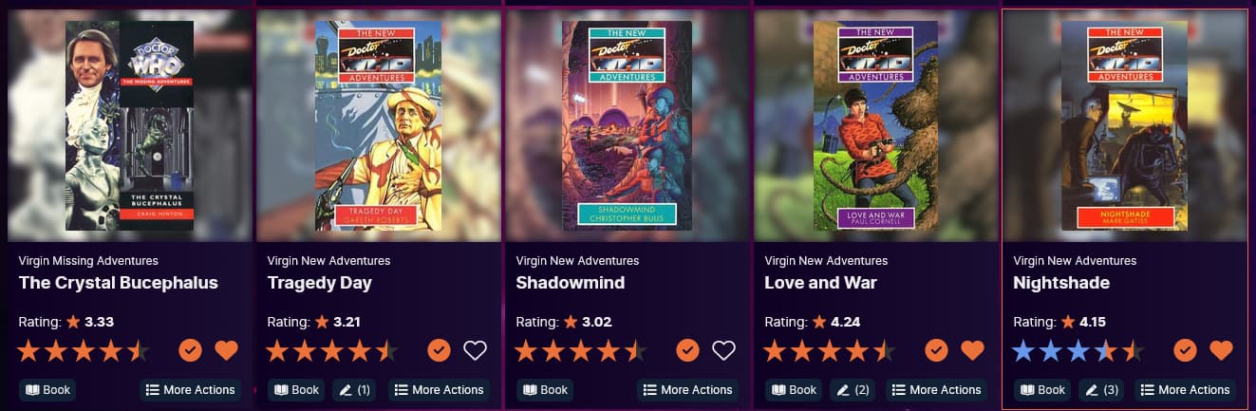Expand More Actions for The Crystal Bucephalus
Viewport: 1256px width, 411px height.
point(190,389)
